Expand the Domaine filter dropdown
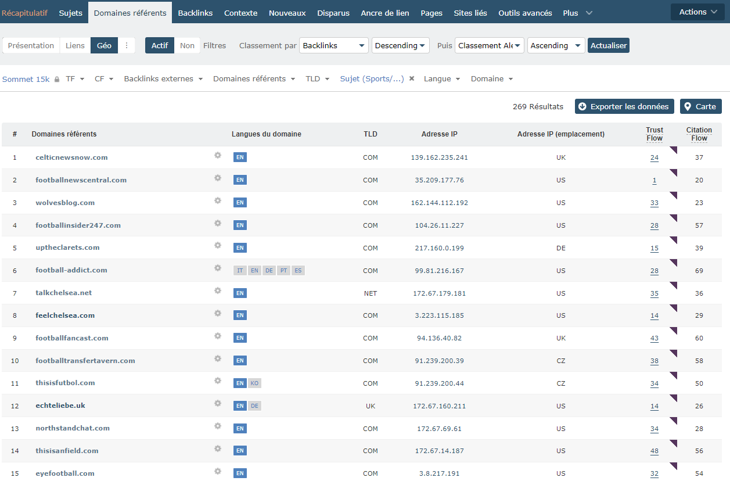 coord(492,79)
